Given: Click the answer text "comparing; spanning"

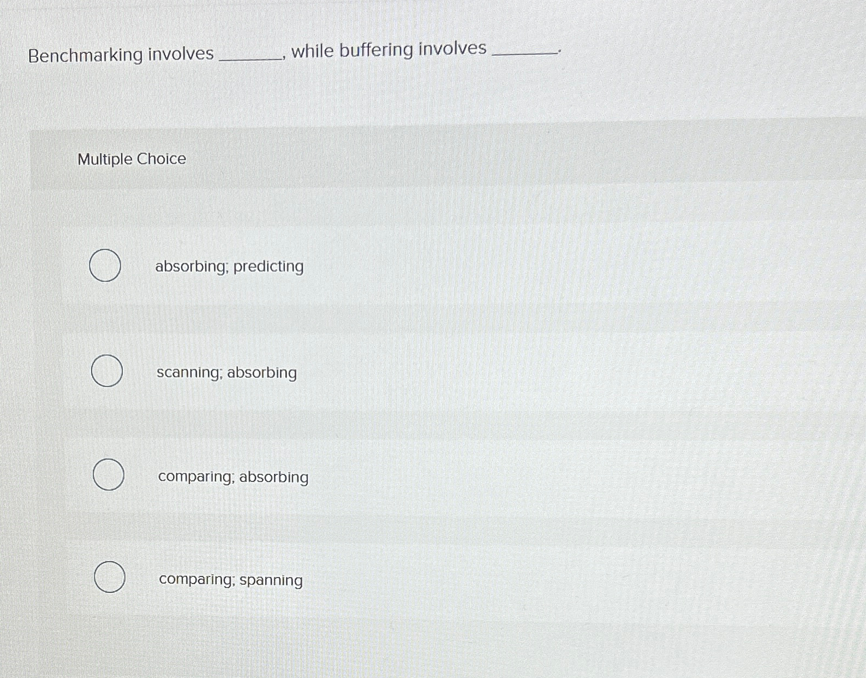Looking at the screenshot, I should 230,580.
